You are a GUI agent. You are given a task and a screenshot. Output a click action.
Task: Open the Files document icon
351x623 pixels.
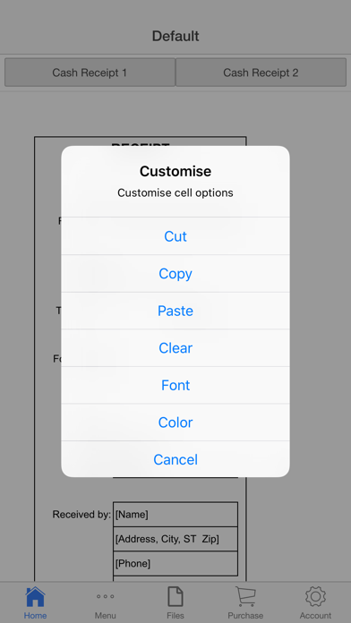point(175,597)
